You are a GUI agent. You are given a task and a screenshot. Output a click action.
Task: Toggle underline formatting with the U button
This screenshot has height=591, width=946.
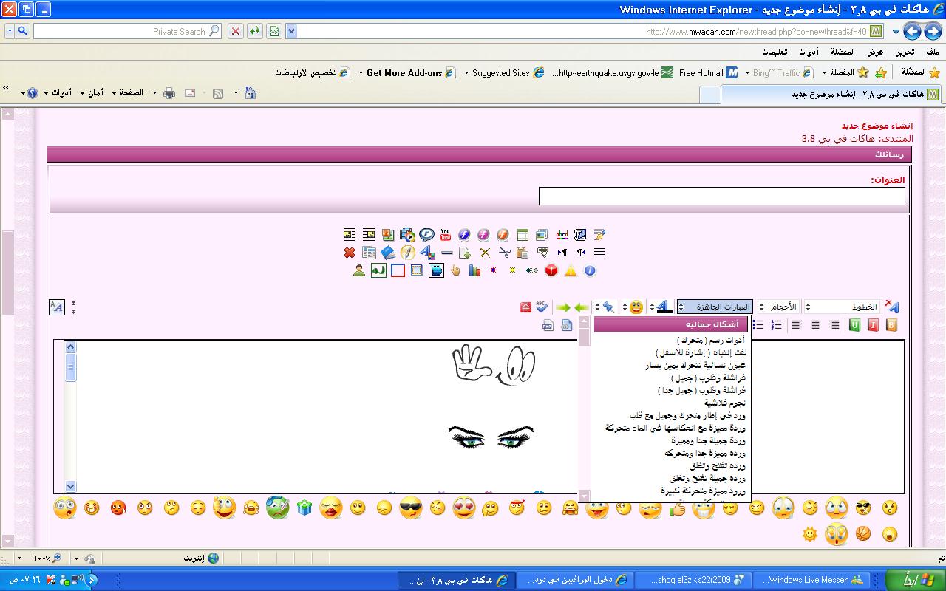pyautogui.click(x=854, y=325)
